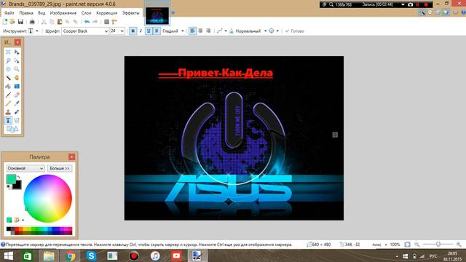Image resolution: width=466 pixels, height=262 pixels.
Task: Select the Rectangle Select tool
Action: (x=8, y=52)
